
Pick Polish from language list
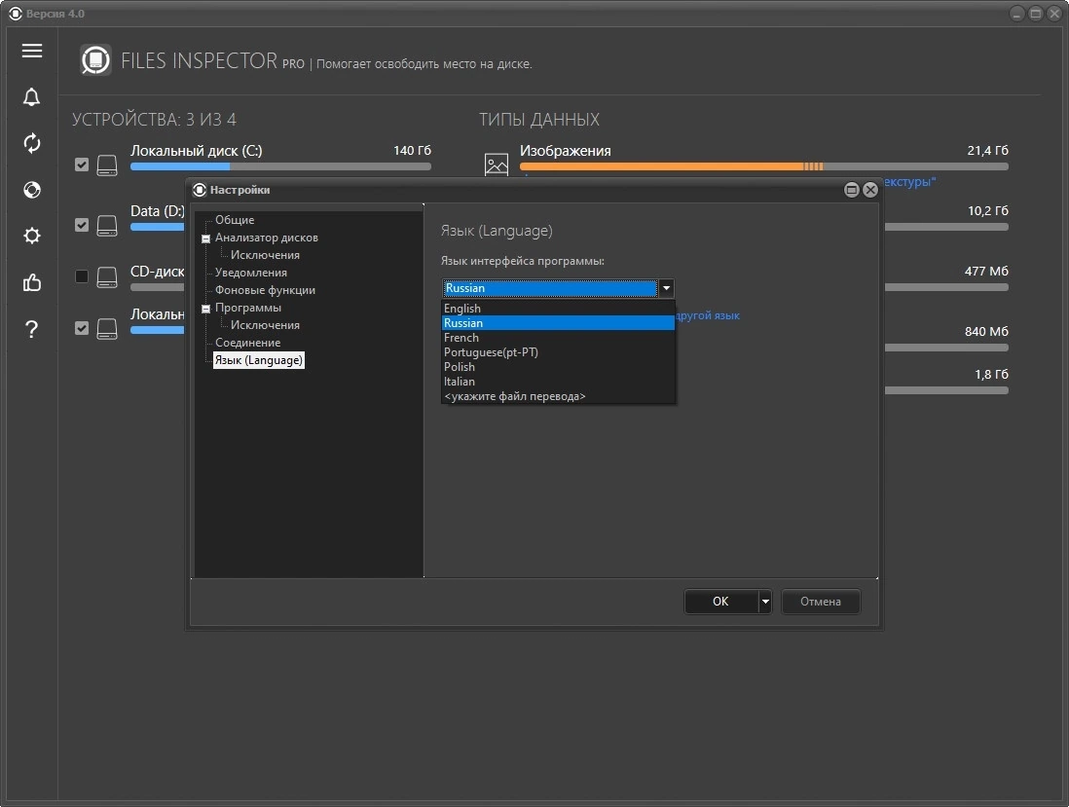(x=559, y=367)
